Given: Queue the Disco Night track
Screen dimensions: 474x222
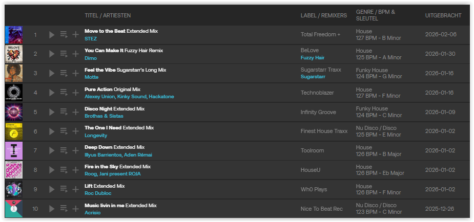Looking at the screenshot, I should click(x=64, y=112).
